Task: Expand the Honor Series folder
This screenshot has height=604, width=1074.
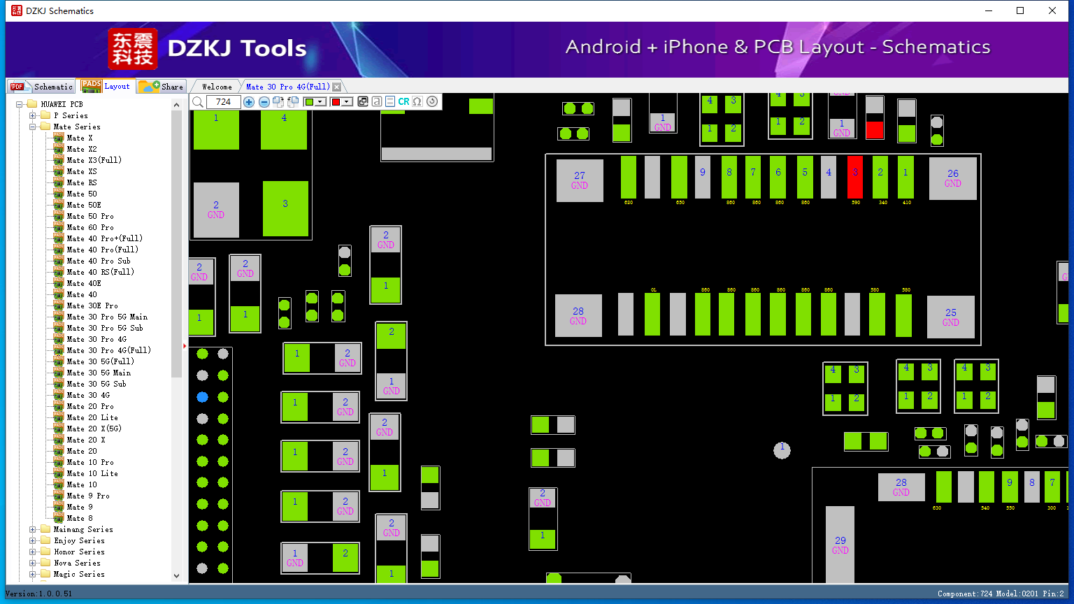Action: click(32, 552)
